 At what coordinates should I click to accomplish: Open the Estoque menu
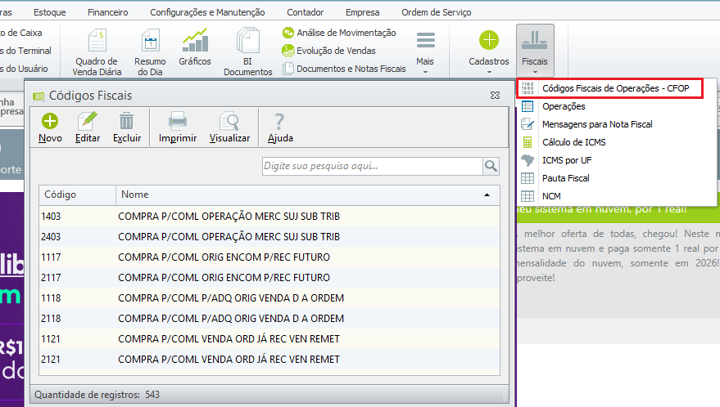point(50,12)
